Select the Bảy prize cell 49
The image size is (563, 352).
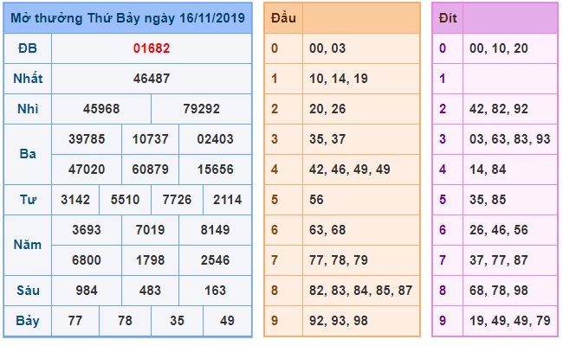point(228,321)
